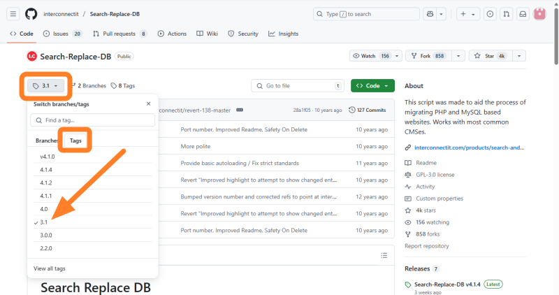Expand the Watch options dropdown
Screen dimensions: 559x295
pyautogui.click(x=397, y=56)
